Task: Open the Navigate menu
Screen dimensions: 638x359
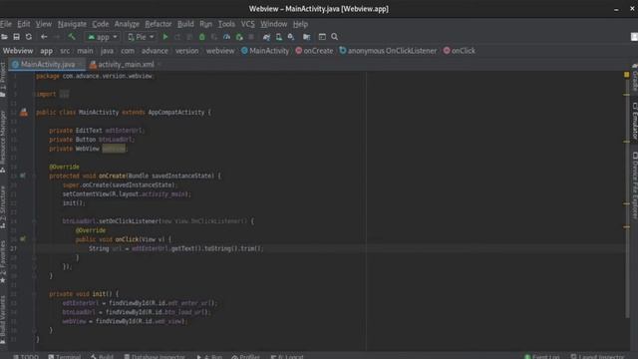Action: coord(72,24)
